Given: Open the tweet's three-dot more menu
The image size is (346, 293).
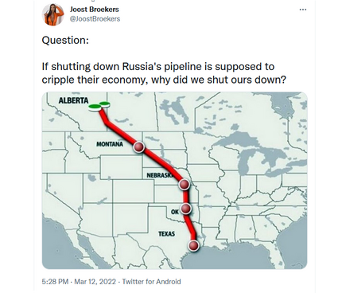Looking at the screenshot, I should pyautogui.click(x=303, y=10).
